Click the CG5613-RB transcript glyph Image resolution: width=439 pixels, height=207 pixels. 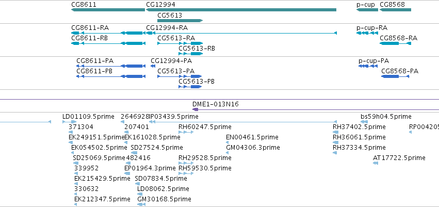point(190,54)
